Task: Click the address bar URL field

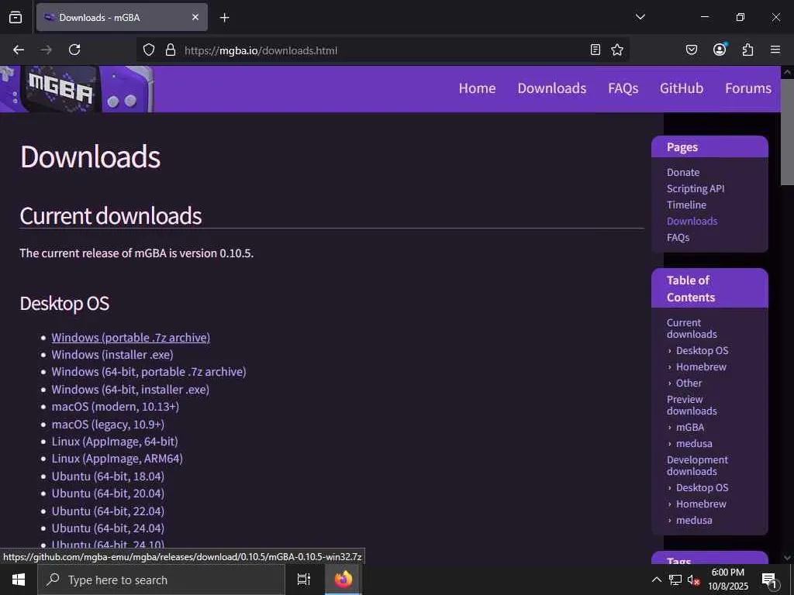Action: [383, 50]
